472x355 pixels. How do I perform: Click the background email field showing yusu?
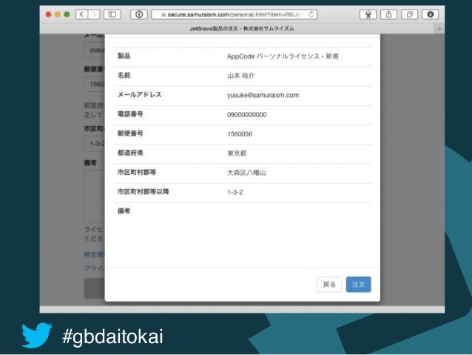pos(94,50)
